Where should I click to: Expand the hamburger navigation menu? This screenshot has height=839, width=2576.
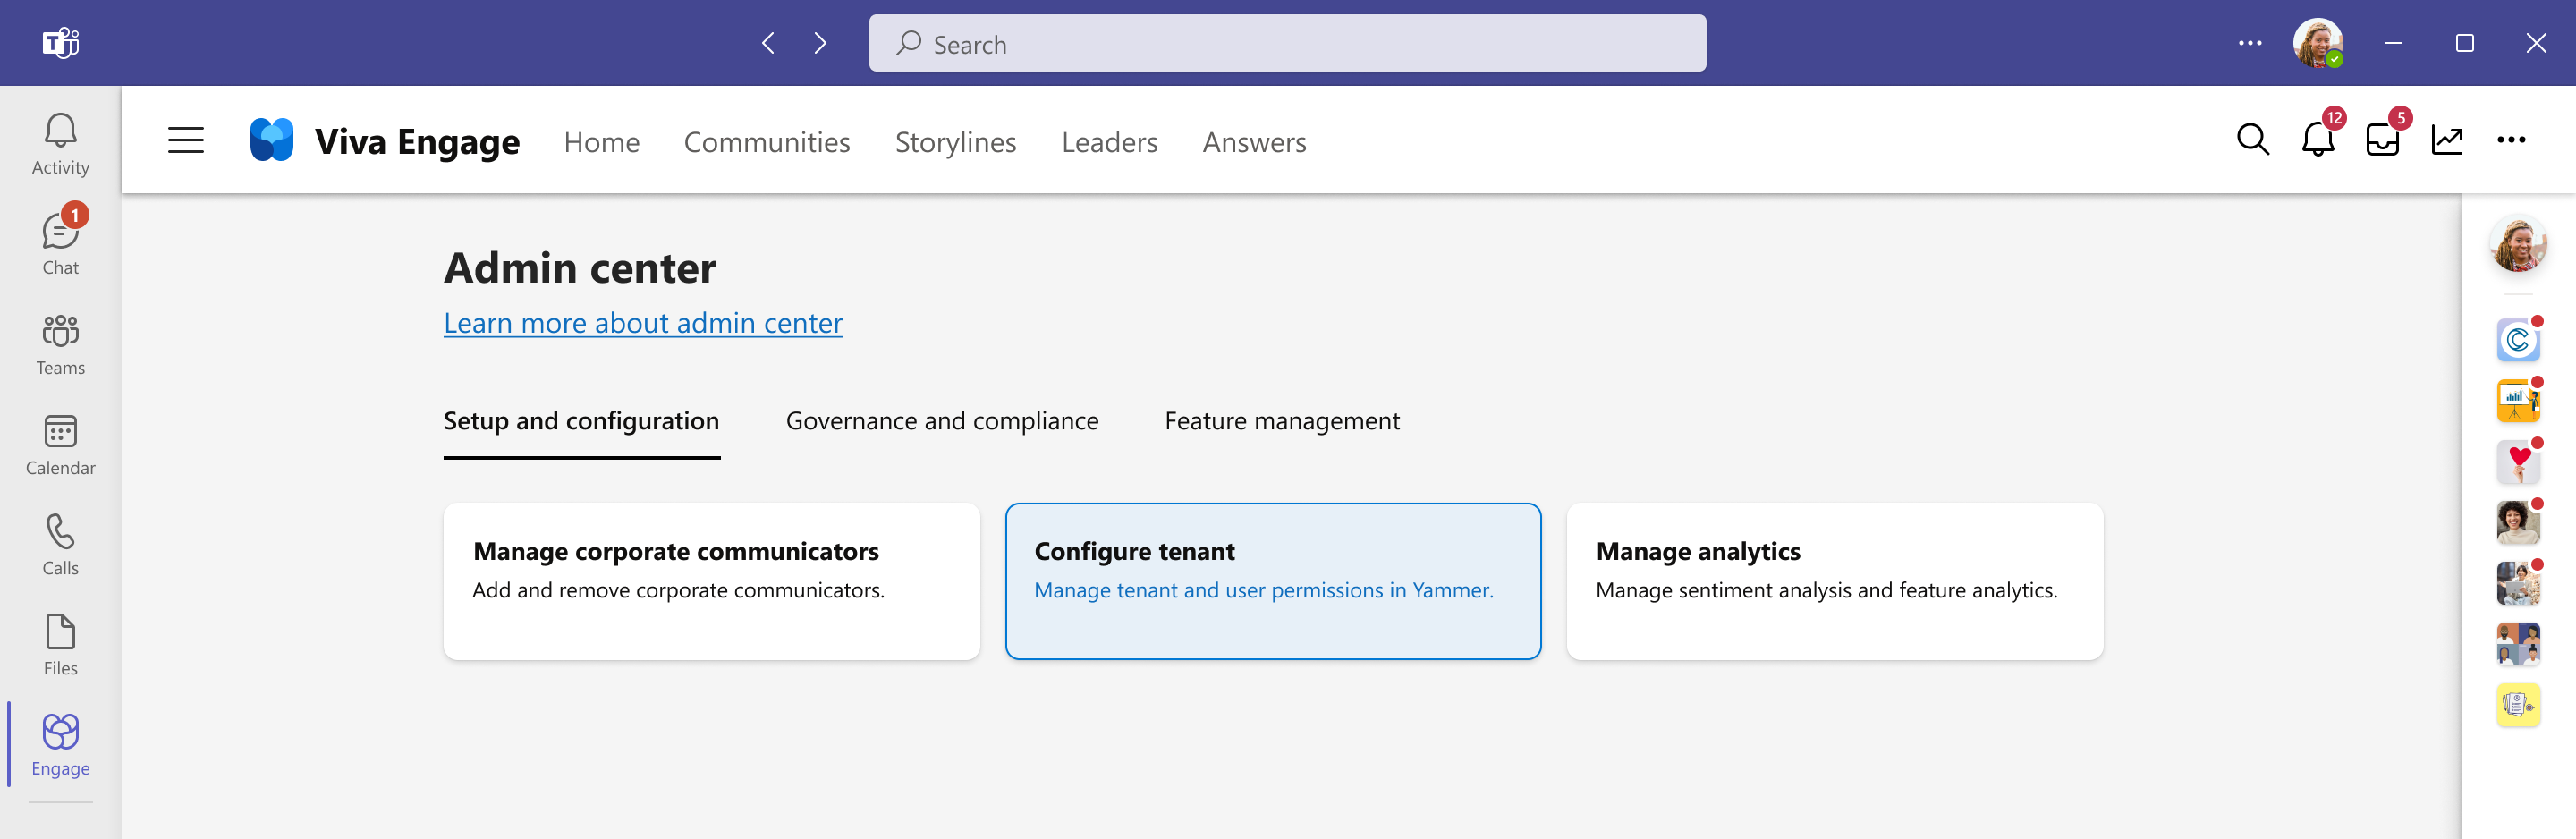point(186,140)
